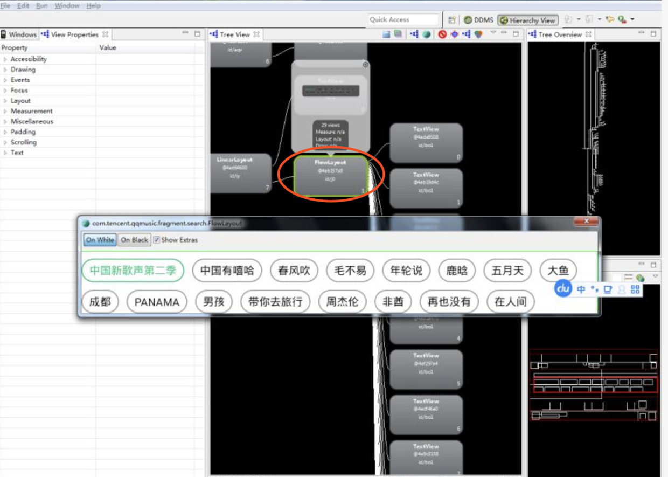Click the first greyed page icon in main toolbar
The width and height of the screenshot is (668, 477).
point(568,19)
